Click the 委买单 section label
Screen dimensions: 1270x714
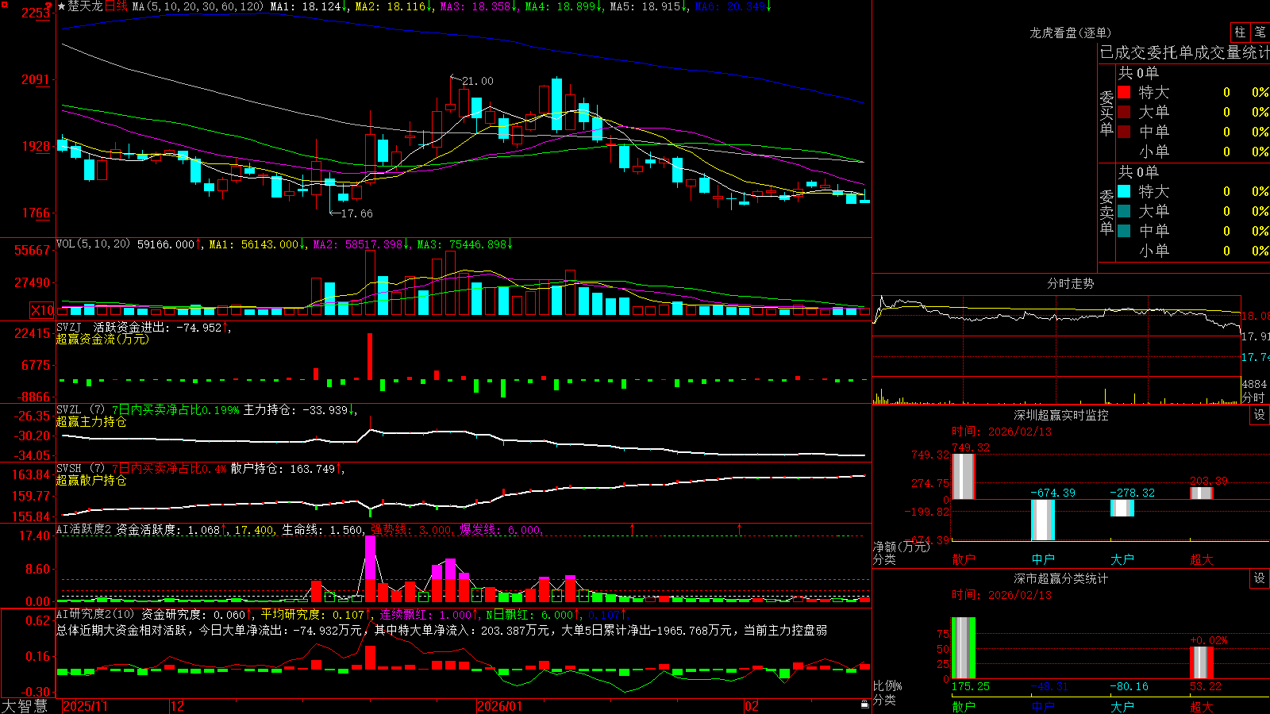point(1106,113)
